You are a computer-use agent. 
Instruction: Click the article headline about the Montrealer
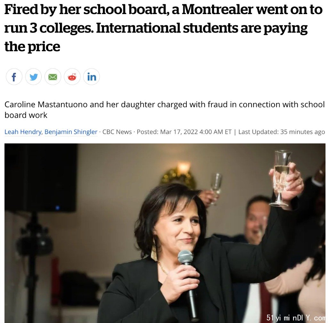click(163, 28)
